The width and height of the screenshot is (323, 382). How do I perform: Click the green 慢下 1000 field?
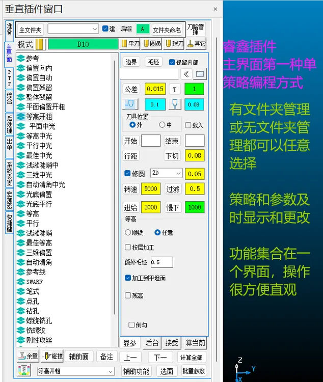click(195, 207)
